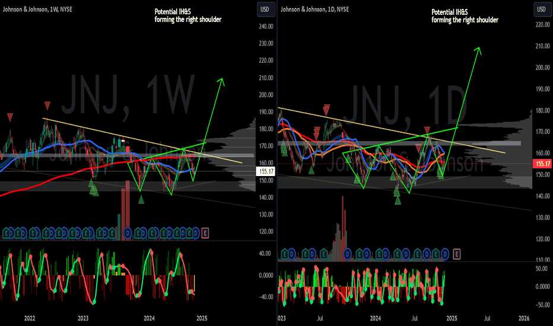Click the 50.00 level on daily oscillator axis
The height and width of the screenshot is (326, 553).
point(541,269)
